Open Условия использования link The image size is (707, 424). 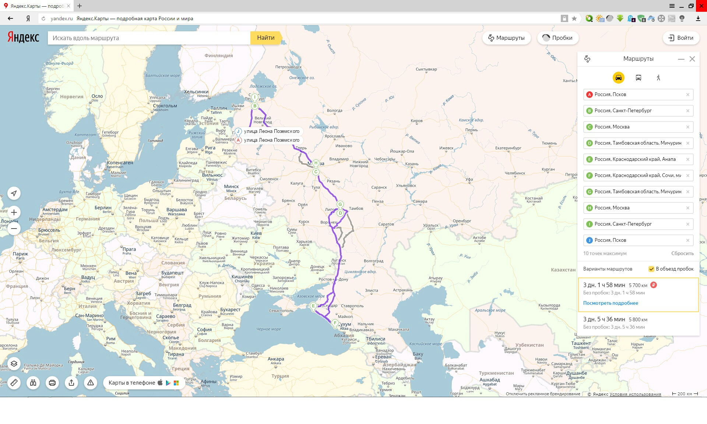(x=635, y=394)
